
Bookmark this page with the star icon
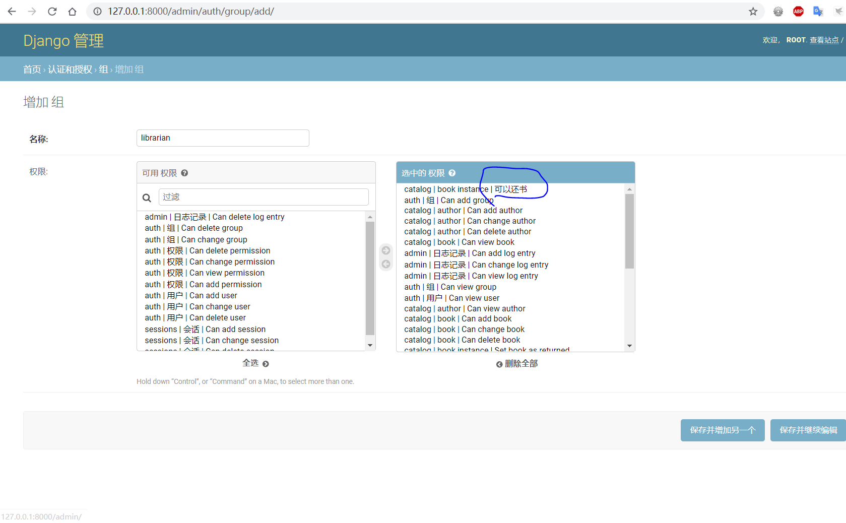tap(753, 11)
